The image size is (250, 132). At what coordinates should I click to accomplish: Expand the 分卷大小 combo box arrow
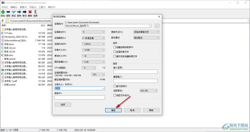(x=103, y=88)
